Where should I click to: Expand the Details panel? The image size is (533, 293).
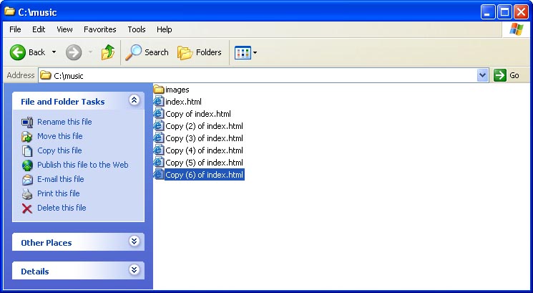[134, 270]
